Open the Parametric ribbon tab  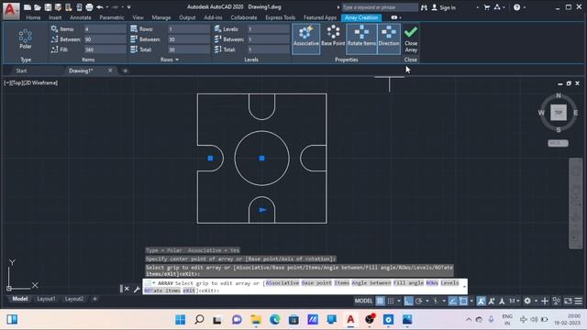[x=112, y=17]
